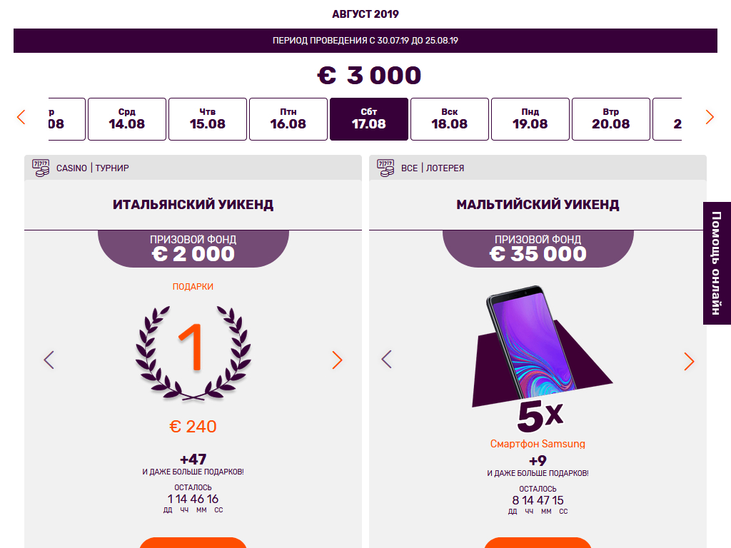Viewport: 731px width, 548px height.
Task: Open the Помощь онлайн side panel
Action: [x=717, y=263]
